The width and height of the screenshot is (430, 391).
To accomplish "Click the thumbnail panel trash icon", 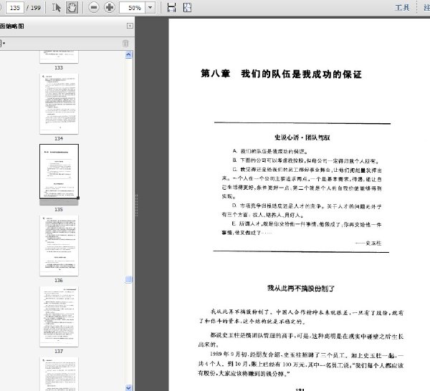I will coord(125,43).
